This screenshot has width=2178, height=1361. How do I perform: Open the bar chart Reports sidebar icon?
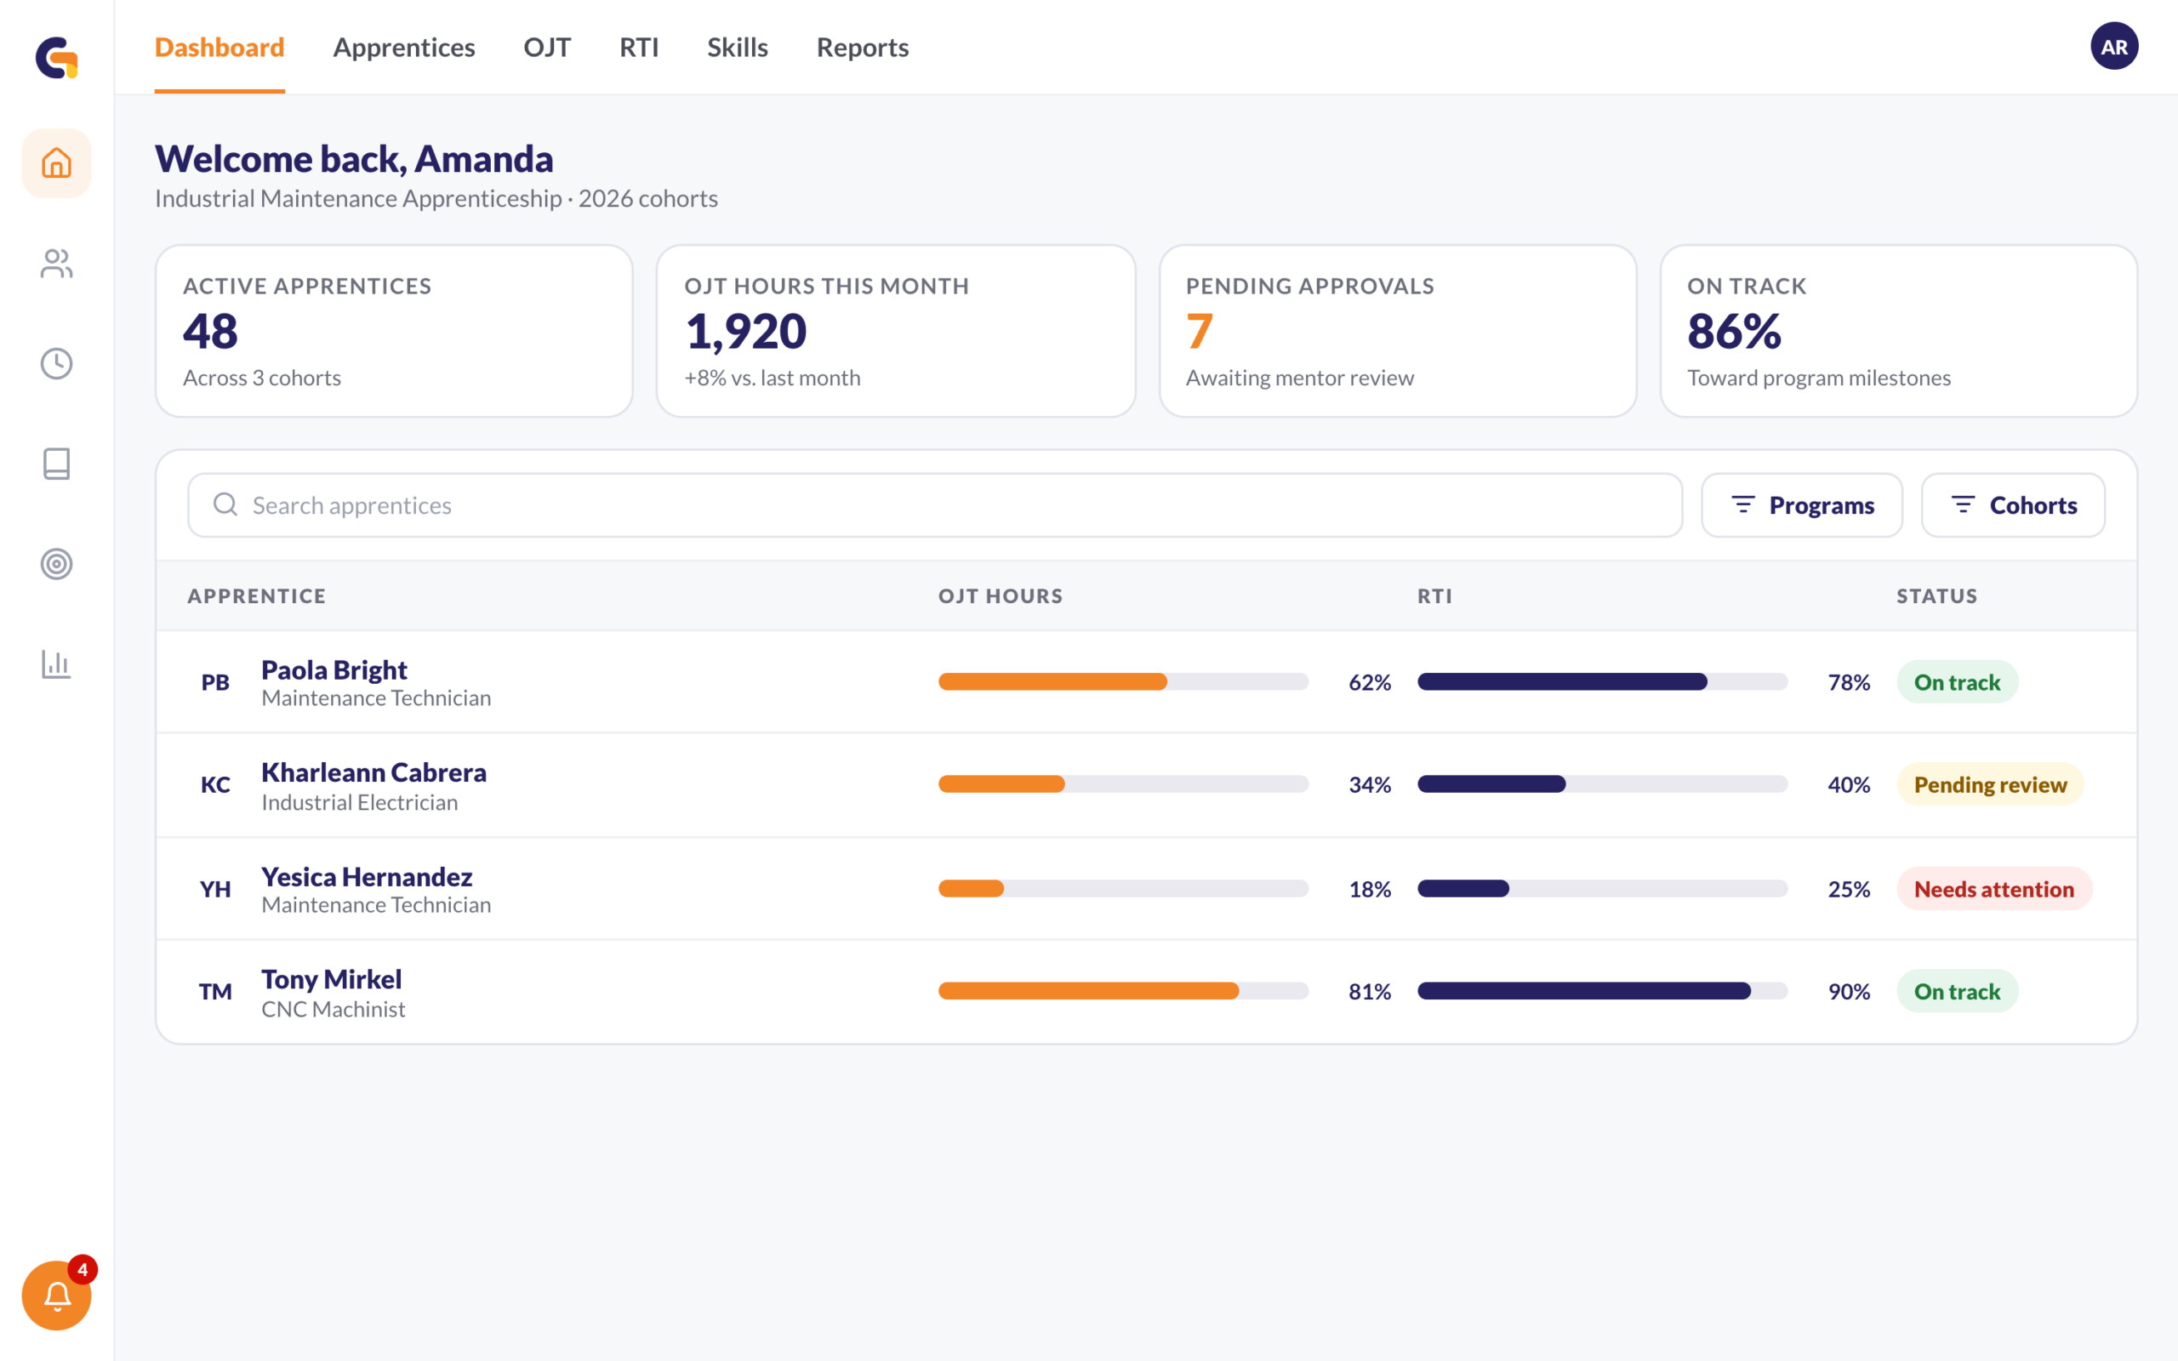[x=57, y=664]
